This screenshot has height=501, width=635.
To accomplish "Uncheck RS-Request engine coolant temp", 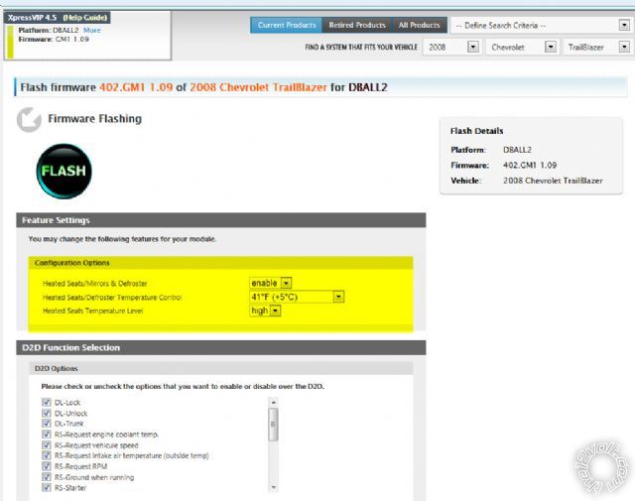I will coord(47,435).
